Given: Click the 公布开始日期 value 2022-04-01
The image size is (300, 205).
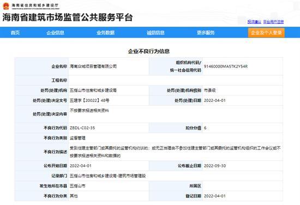Looking at the screenshot, I should 81,166.
